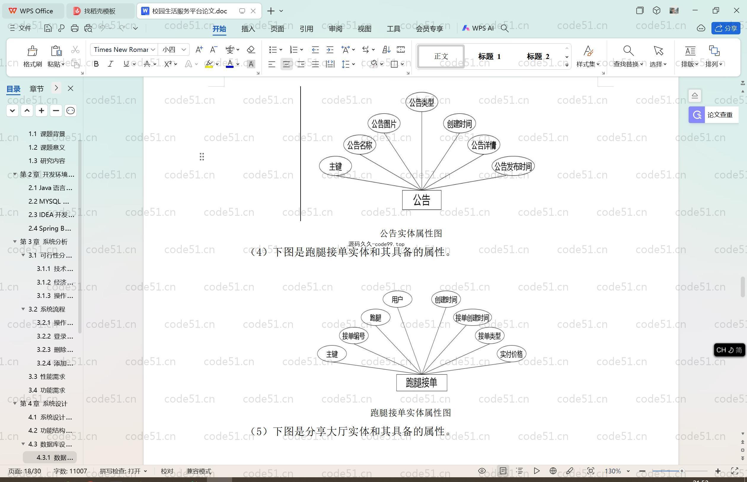Toggle Bold formatting

point(96,64)
